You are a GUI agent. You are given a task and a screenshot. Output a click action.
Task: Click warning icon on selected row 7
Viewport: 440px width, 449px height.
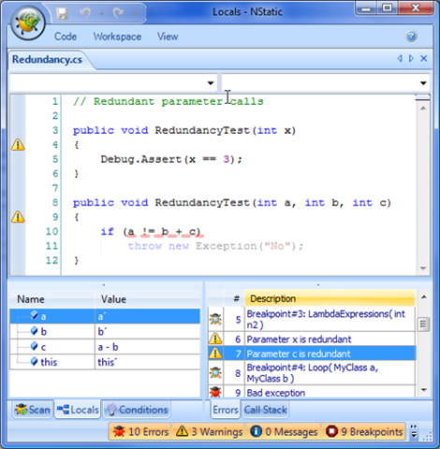point(215,354)
